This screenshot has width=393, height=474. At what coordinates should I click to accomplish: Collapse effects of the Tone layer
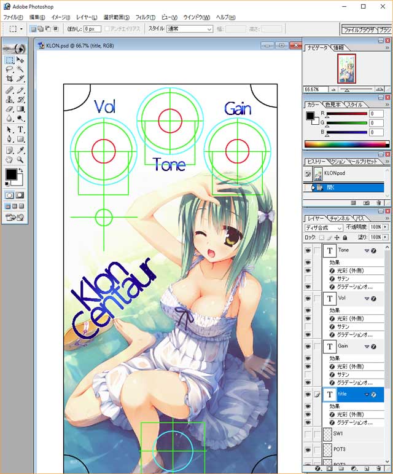367,251
